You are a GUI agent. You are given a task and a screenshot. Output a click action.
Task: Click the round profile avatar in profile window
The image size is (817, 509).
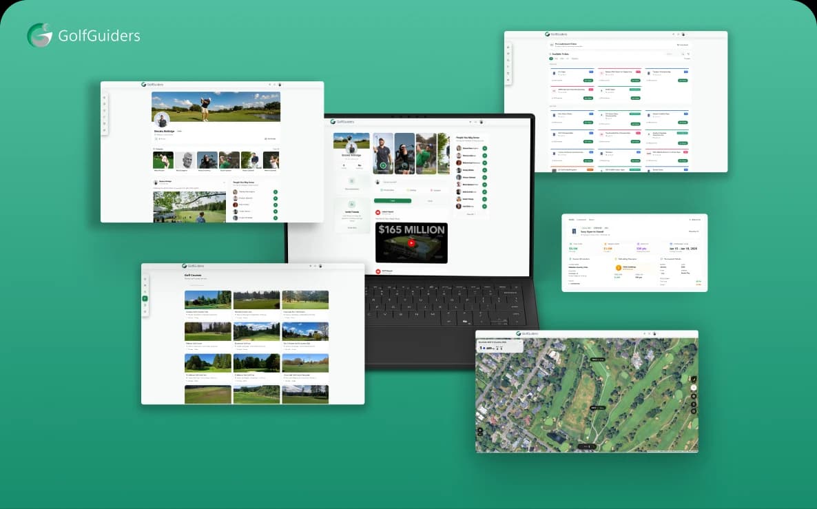(x=162, y=121)
